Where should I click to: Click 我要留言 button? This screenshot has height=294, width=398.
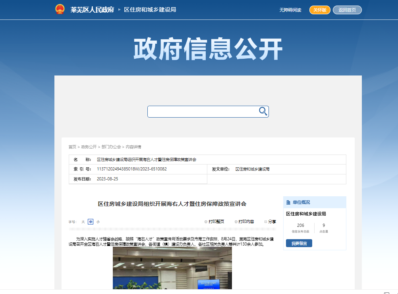(299, 243)
